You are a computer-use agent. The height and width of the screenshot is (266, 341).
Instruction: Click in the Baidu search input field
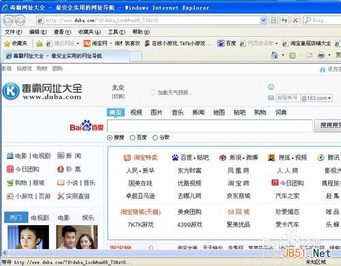(210, 125)
